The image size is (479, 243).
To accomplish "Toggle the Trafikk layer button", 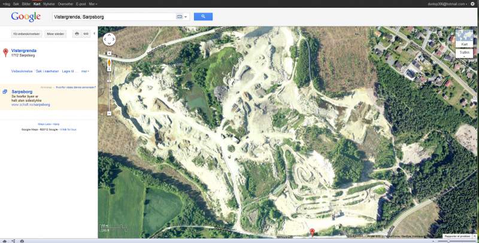I will (x=464, y=53).
